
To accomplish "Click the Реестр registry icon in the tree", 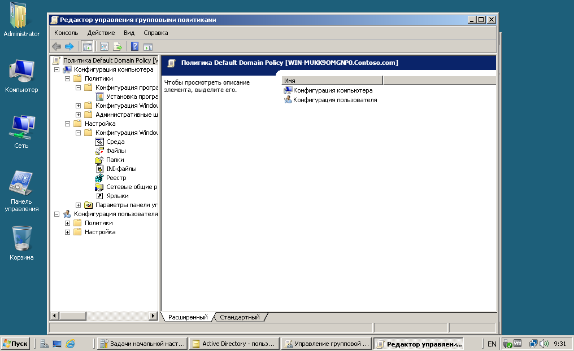I will click(x=99, y=178).
